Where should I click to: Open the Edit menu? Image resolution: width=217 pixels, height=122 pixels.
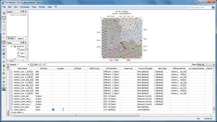pos(9,7)
